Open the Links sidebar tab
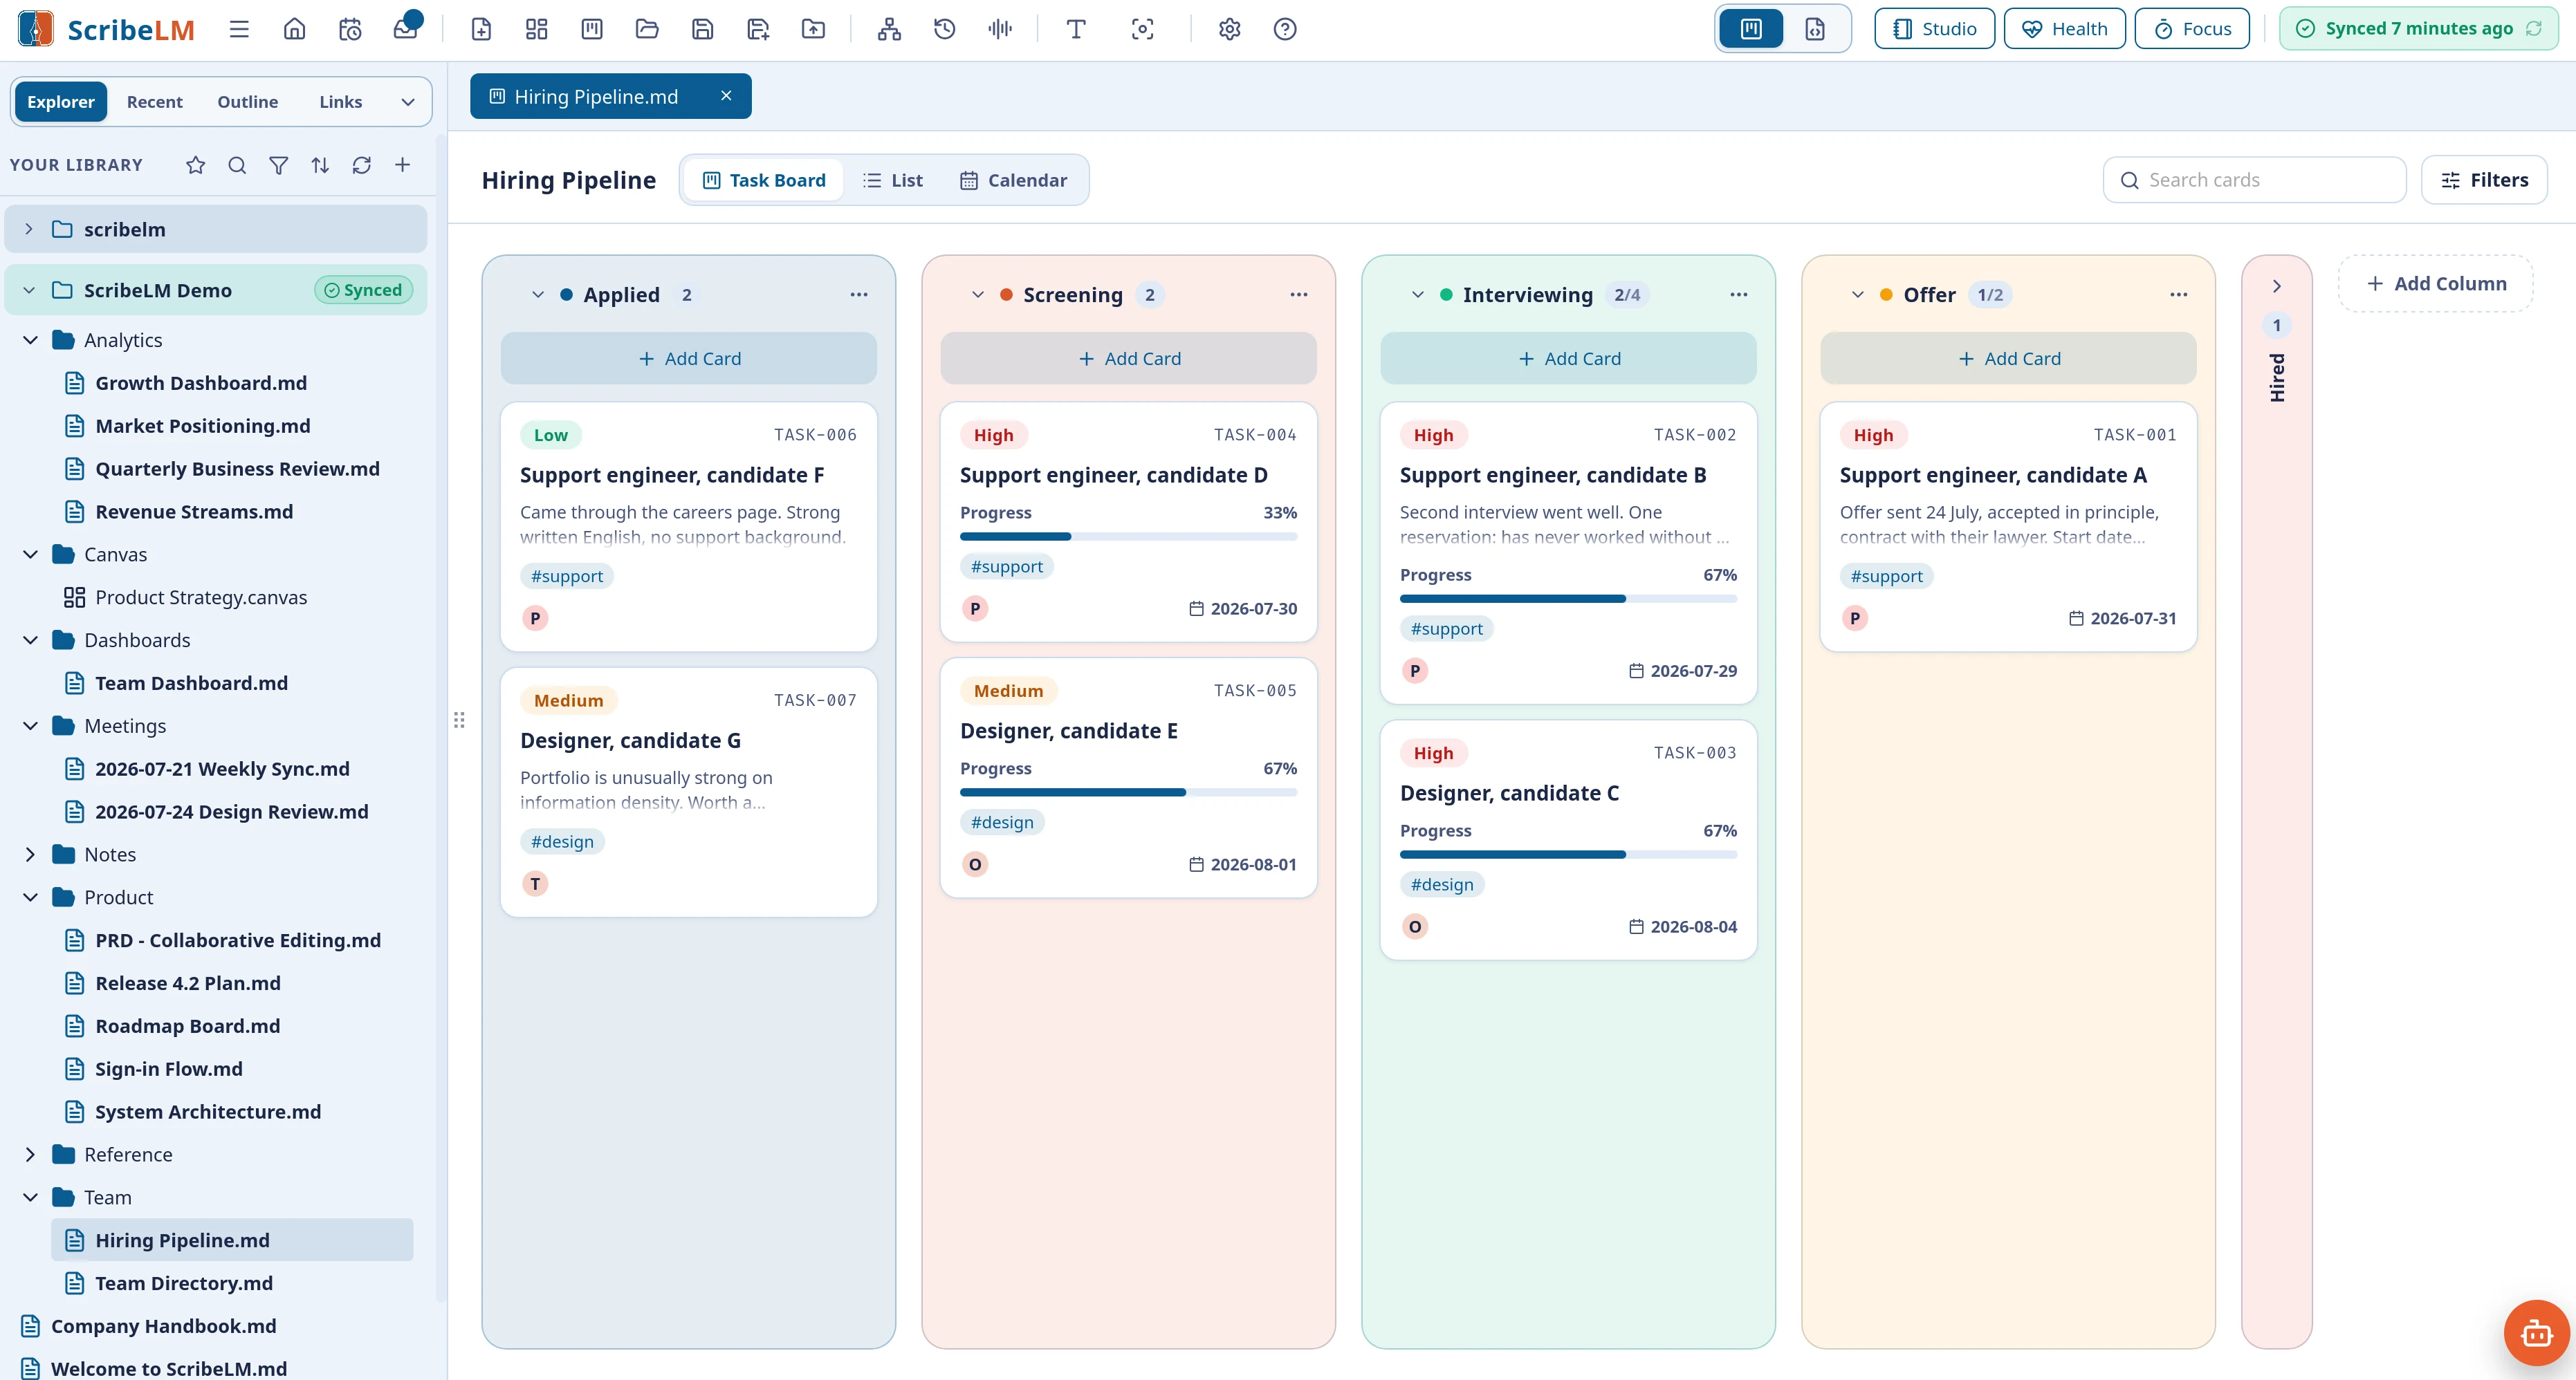The height and width of the screenshot is (1380, 2576). point(341,102)
